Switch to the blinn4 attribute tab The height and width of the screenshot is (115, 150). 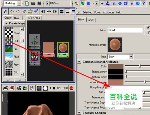pos(81,20)
